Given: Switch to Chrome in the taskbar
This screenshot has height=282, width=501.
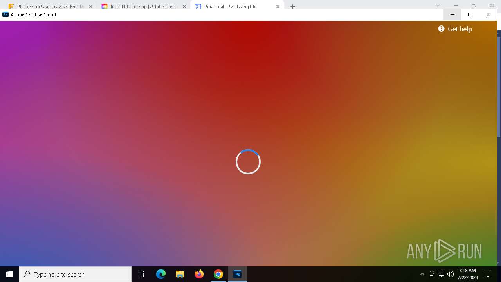Looking at the screenshot, I should pyautogui.click(x=218, y=274).
